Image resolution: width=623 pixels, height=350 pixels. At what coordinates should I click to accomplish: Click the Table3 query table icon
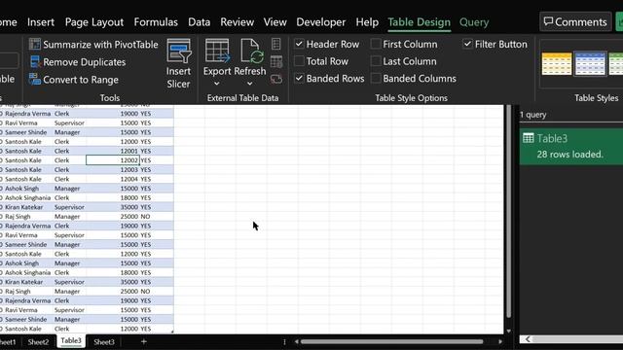point(529,138)
